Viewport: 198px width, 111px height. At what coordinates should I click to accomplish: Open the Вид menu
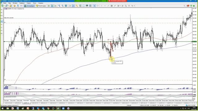pyautogui.click(x=10, y=3)
